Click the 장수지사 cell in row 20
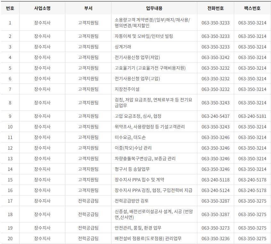This screenshot has width=271, height=244. (42, 238)
